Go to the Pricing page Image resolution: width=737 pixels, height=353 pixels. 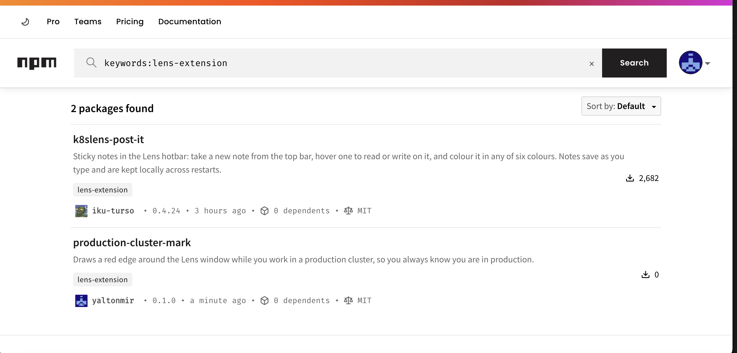130,22
